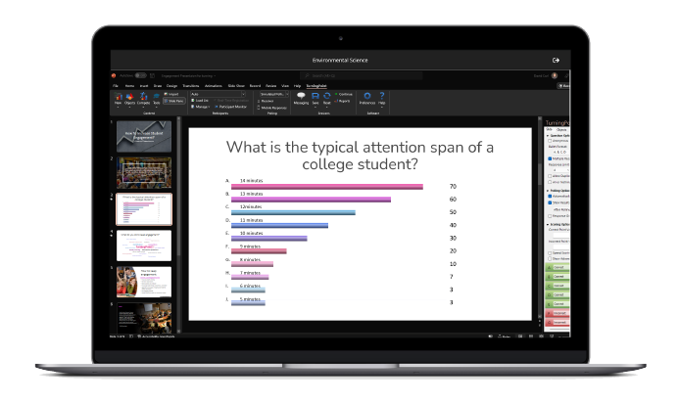Select the attention span slide thumbnail
This screenshot has height=403, width=679.
tap(144, 209)
